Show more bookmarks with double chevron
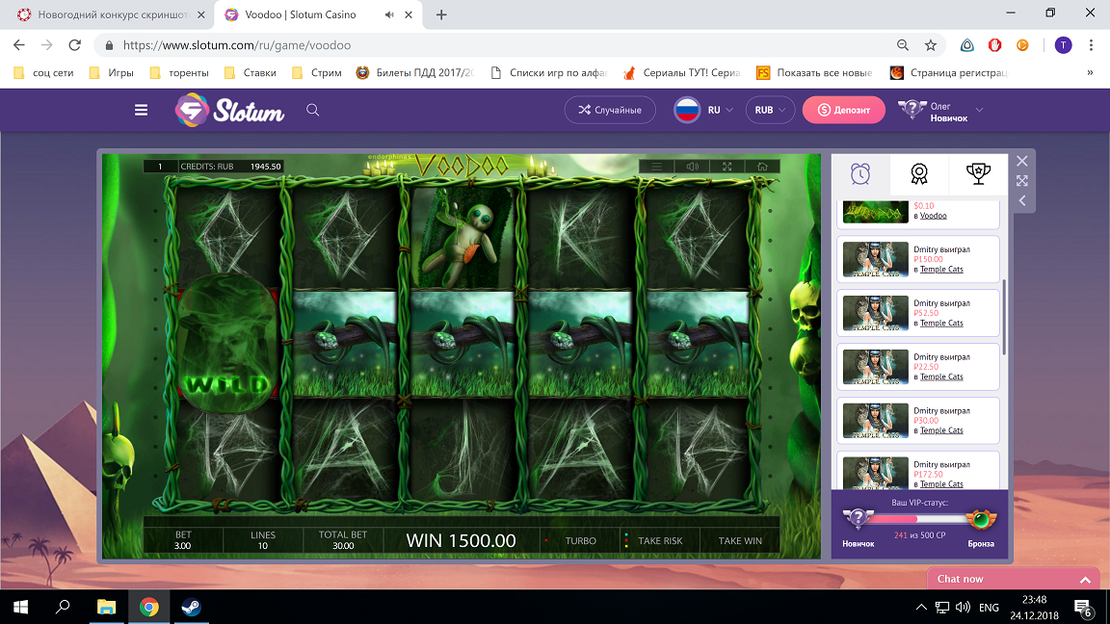The height and width of the screenshot is (624, 1110). (1090, 73)
